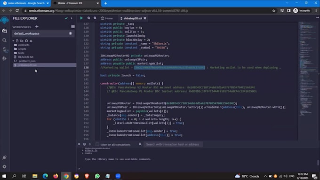The height and width of the screenshot is (180, 320).
Task: Launch File Explorer from taskbar
Action: [35, 176]
